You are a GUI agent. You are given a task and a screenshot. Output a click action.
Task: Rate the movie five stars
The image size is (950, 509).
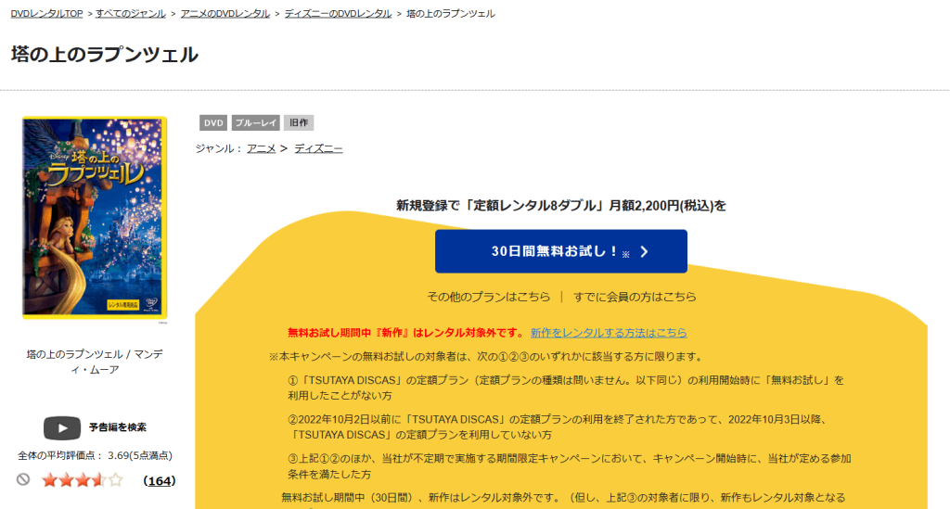click(115, 480)
